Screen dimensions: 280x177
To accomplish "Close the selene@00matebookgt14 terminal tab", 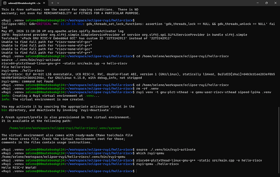I will click(x=44, y=3).
